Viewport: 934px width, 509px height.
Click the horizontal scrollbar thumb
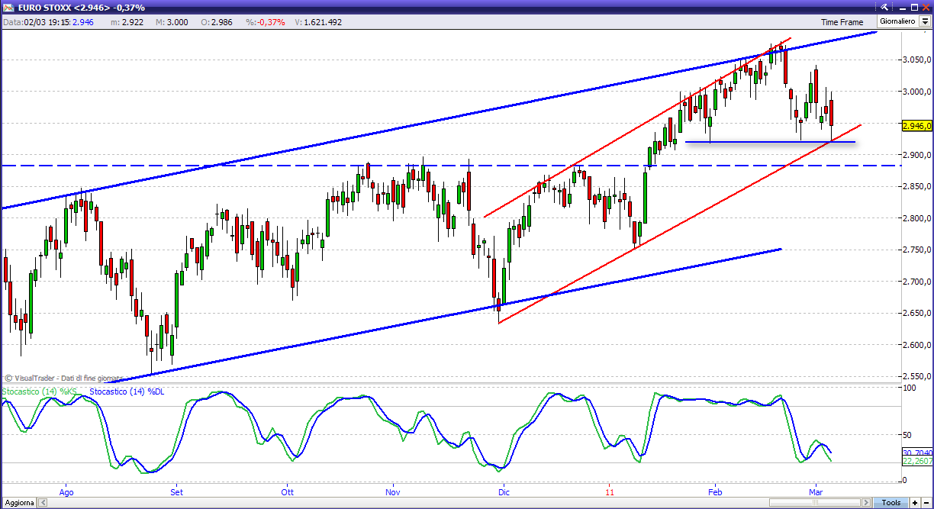(813, 502)
